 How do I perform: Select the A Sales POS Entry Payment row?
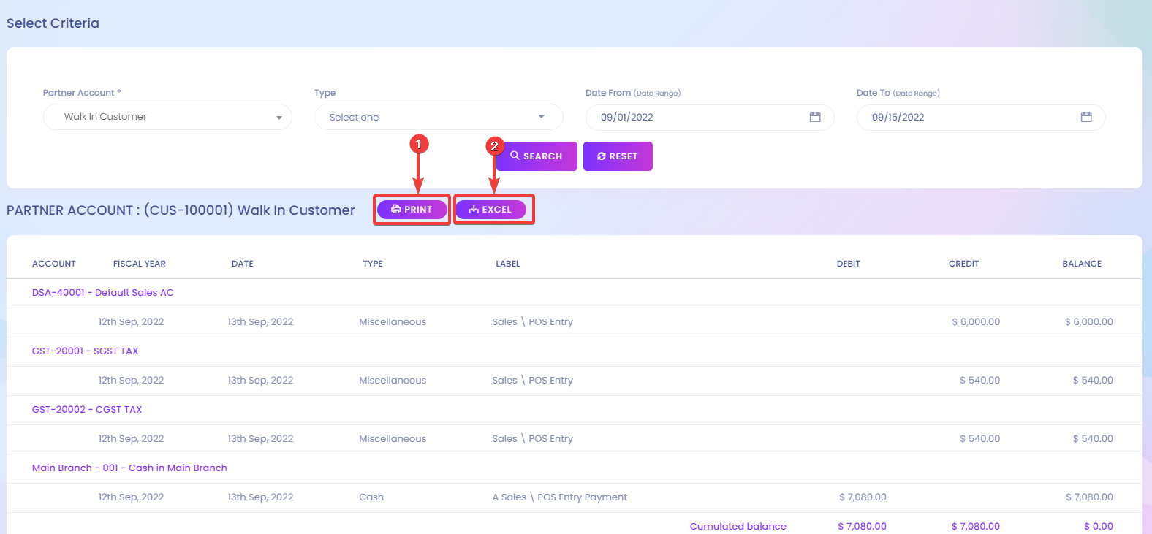click(559, 497)
